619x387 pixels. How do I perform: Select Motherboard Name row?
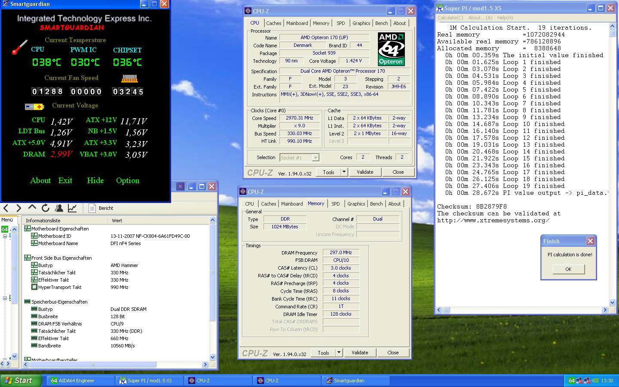(116, 243)
